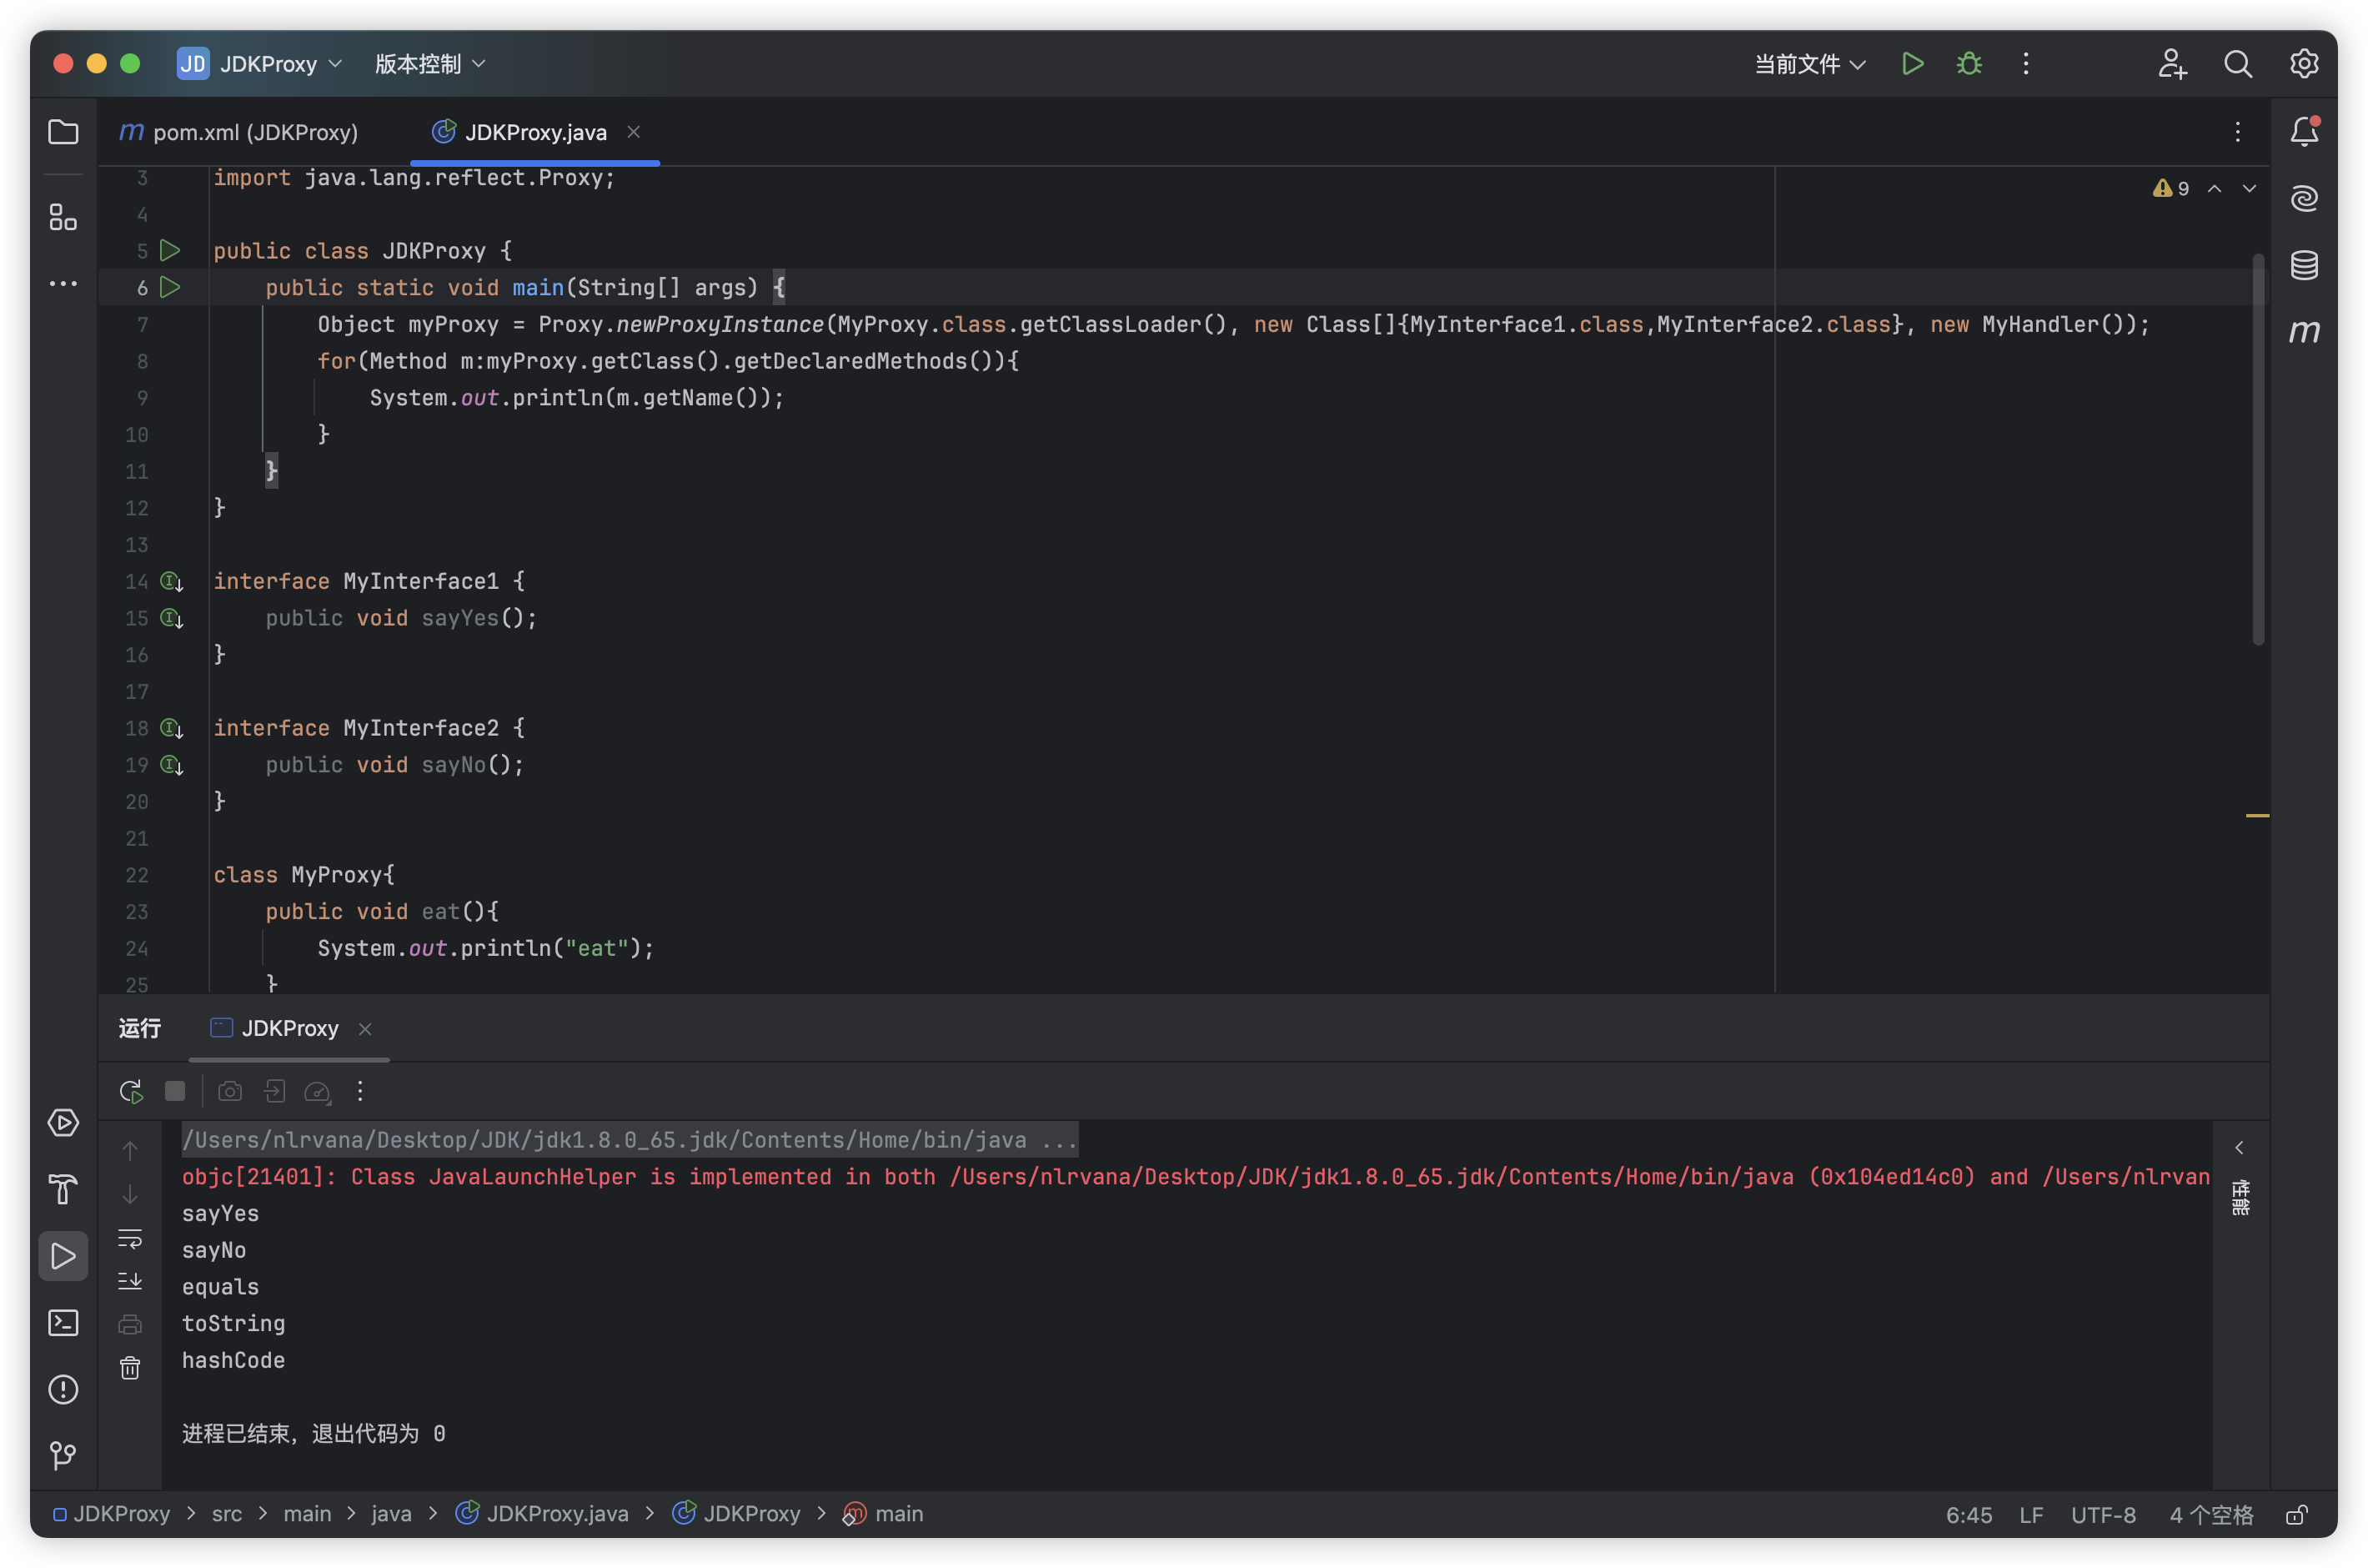The width and height of the screenshot is (2368, 1568).
Task: Open the 当前文件 run configuration dropdown
Action: pyautogui.click(x=1810, y=64)
